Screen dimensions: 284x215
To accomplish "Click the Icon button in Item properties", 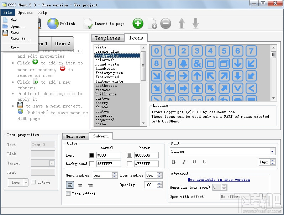I will 16,182.
